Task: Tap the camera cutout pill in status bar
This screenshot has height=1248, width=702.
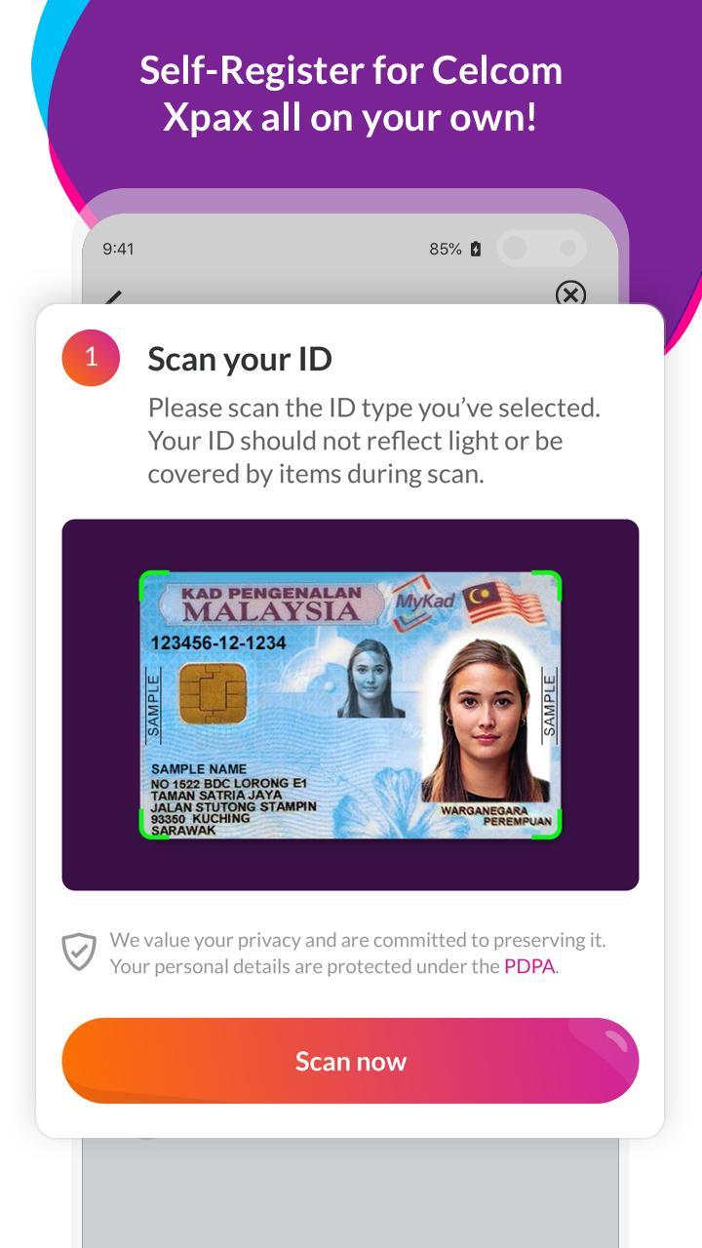Action: coord(542,249)
